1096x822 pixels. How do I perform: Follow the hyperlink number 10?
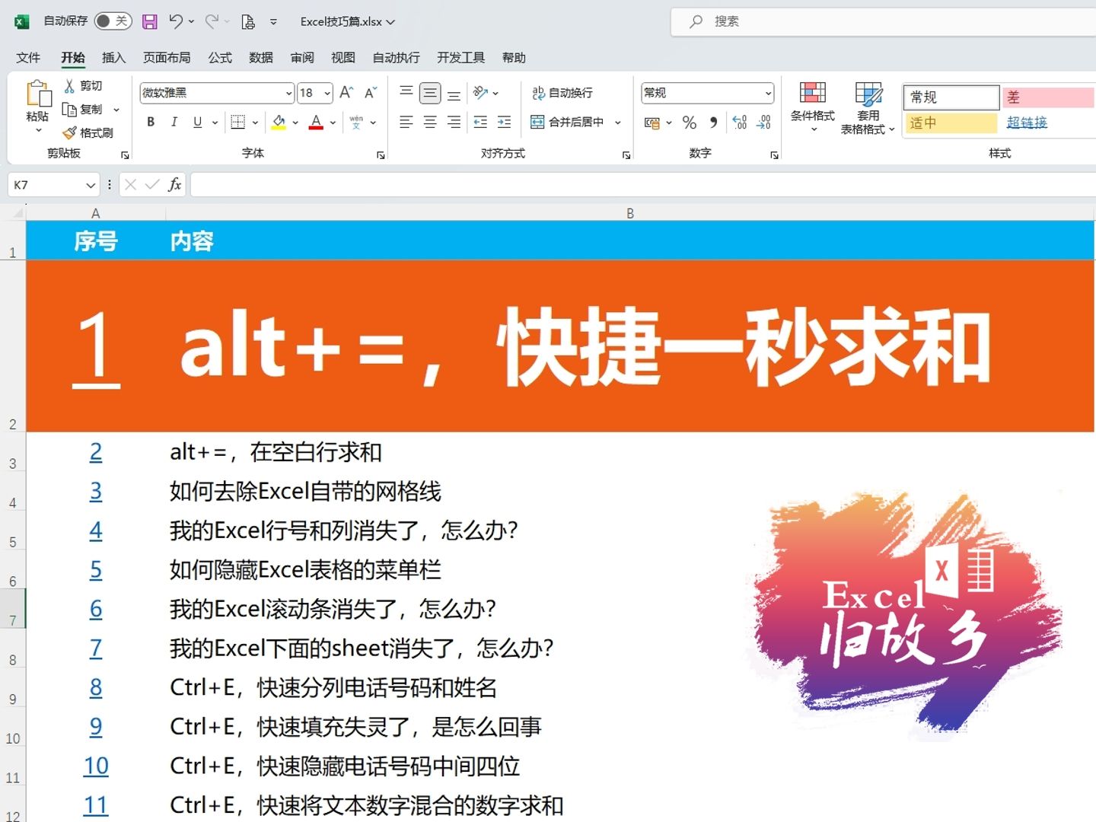96,766
